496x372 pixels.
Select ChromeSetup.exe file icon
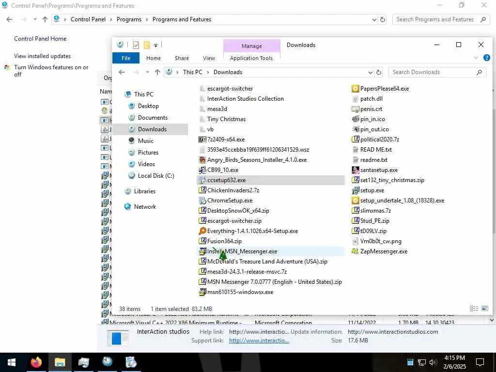coord(202,200)
